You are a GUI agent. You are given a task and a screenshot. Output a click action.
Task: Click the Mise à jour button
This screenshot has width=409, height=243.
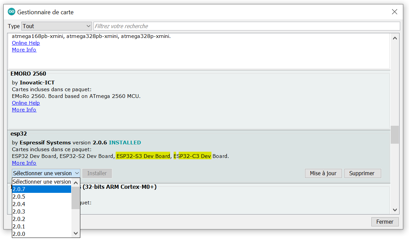[x=323, y=173]
